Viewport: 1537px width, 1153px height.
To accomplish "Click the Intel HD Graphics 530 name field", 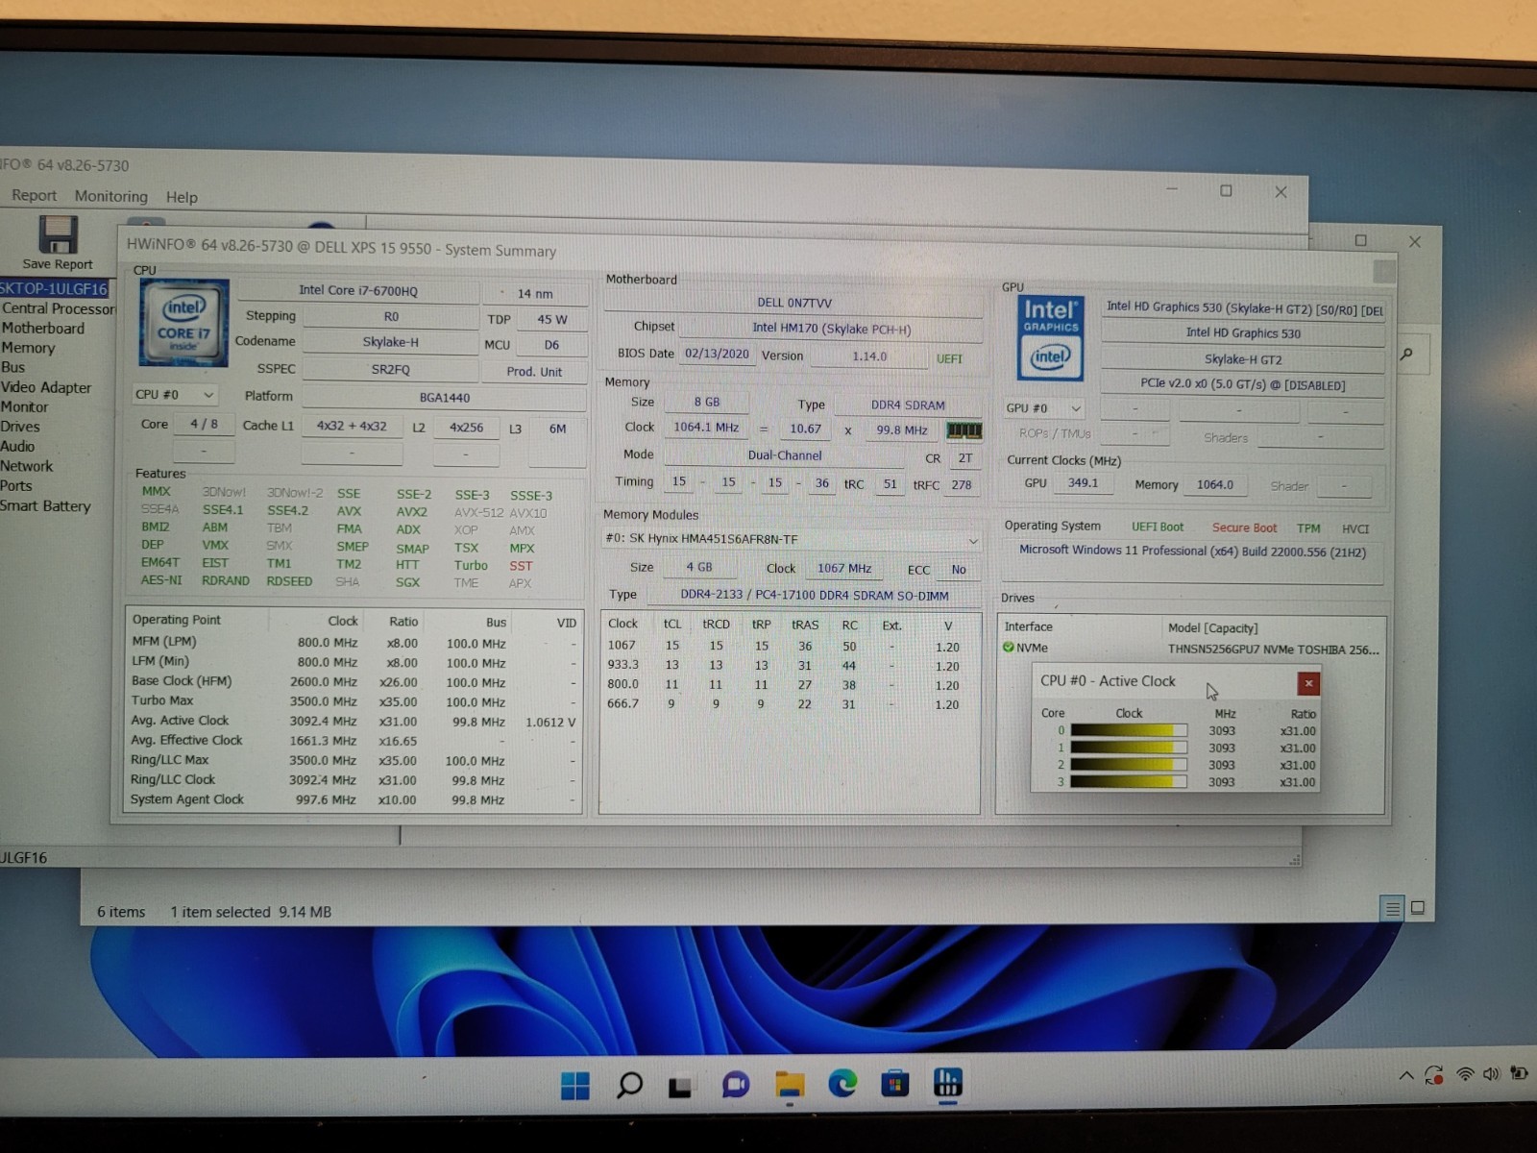I will click(1243, 333).
